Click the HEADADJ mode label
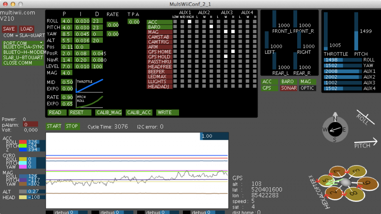381x214 pixels. pos(160,86)
